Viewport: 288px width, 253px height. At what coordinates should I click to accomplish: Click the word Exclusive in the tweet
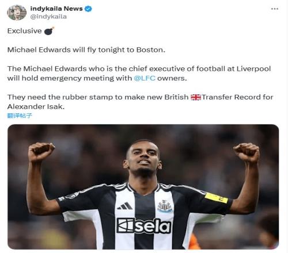coord(24,31)
